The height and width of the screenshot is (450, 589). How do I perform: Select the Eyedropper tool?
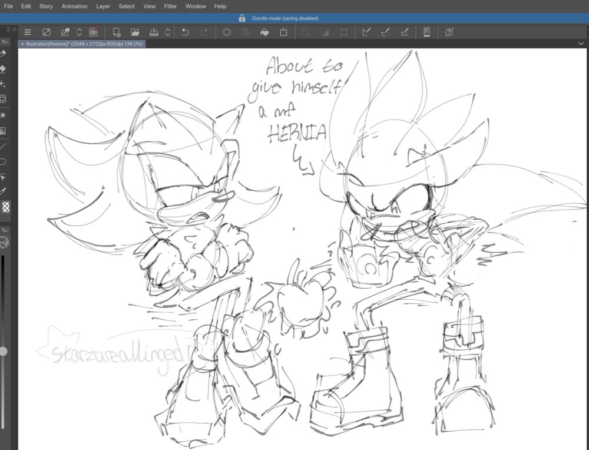[x=3, y=191]
